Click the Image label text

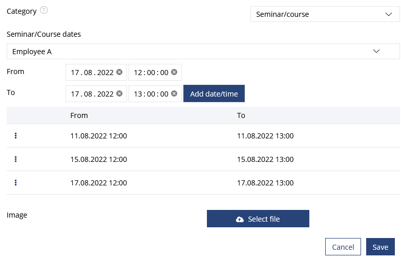[x=17, y=215]
